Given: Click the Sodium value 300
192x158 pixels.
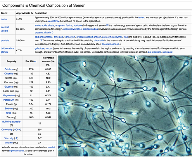Looking at the screenshot, I should (x=31, y=109).
